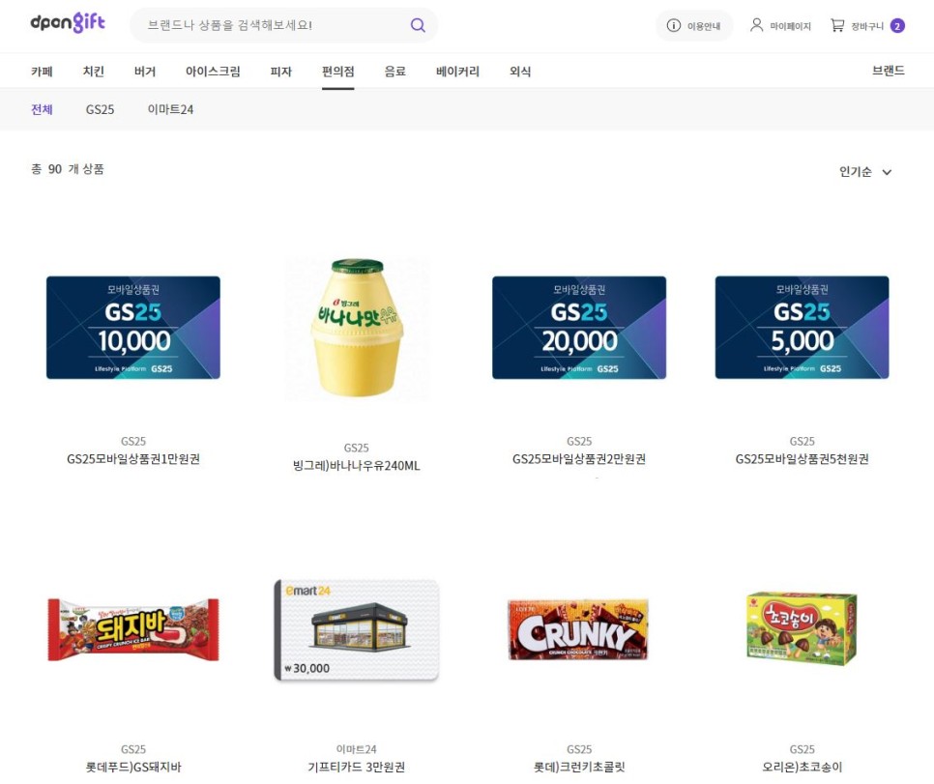
Task: Open the 돼지바 ice bar image
Action: 133,629
